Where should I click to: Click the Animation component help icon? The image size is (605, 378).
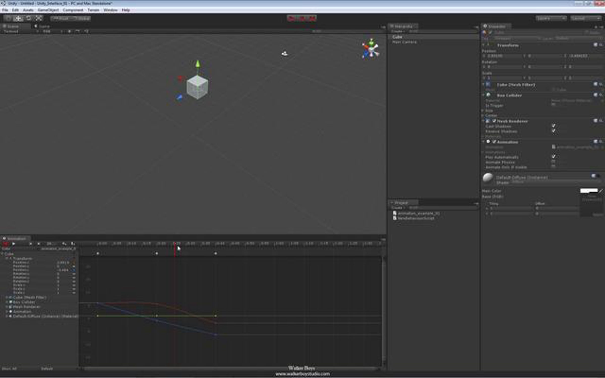(595, 141)
